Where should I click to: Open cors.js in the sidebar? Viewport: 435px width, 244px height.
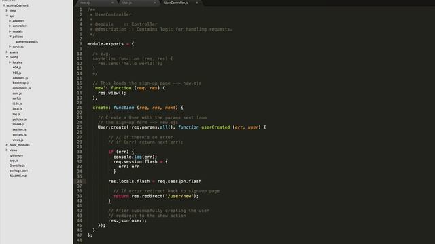[x=17, y=94]
